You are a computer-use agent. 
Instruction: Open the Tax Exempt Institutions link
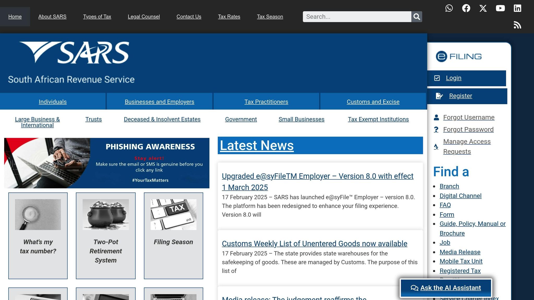(378, 119)
